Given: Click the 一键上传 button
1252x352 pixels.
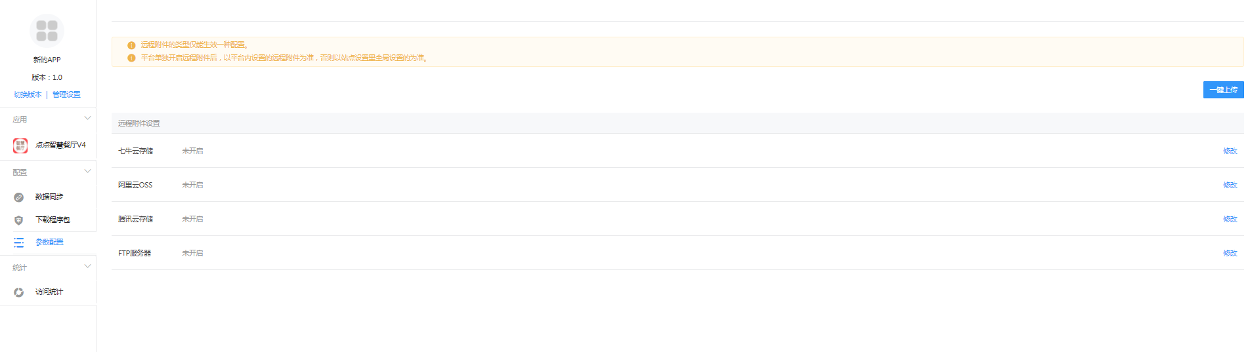Looking at the screenshot, I should point(1223,90).
